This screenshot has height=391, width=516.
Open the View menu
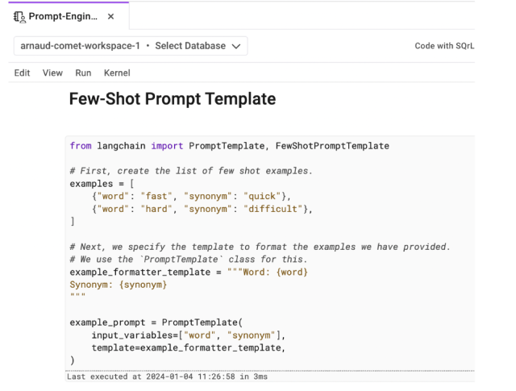[x=52, y=73]
